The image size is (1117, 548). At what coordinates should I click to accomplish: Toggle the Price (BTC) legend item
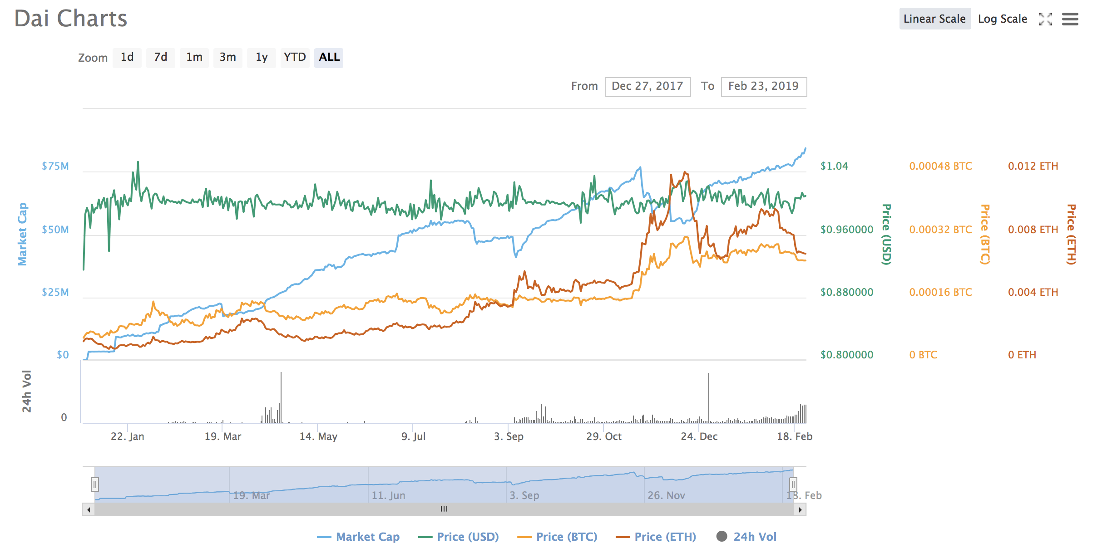coord(557,537)
